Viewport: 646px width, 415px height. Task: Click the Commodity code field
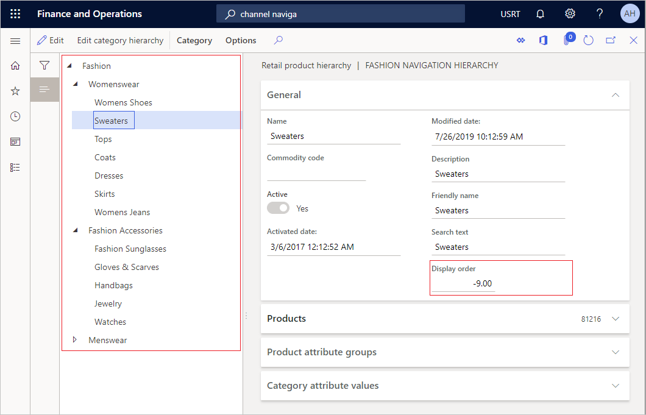[316, 173]
